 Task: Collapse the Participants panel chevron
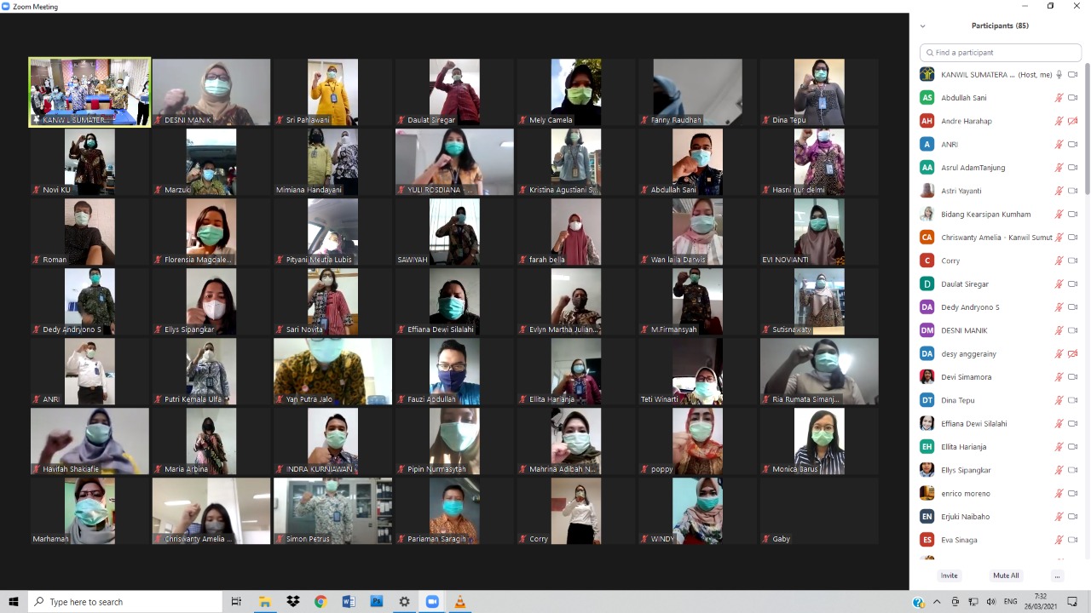[x=922, y=26]
